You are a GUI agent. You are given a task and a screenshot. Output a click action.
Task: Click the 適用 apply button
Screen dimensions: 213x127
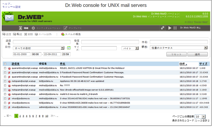198,54
